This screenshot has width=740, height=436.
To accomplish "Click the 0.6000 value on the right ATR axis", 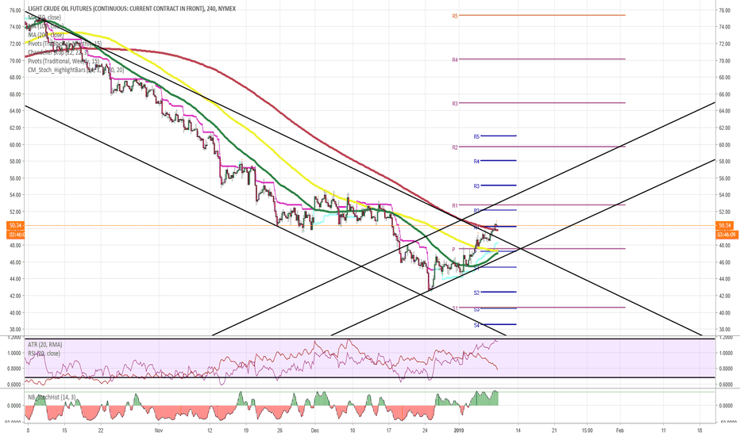I will (726, 385).
